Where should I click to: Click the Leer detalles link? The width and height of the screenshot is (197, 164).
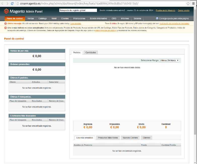tap(76, 24)
